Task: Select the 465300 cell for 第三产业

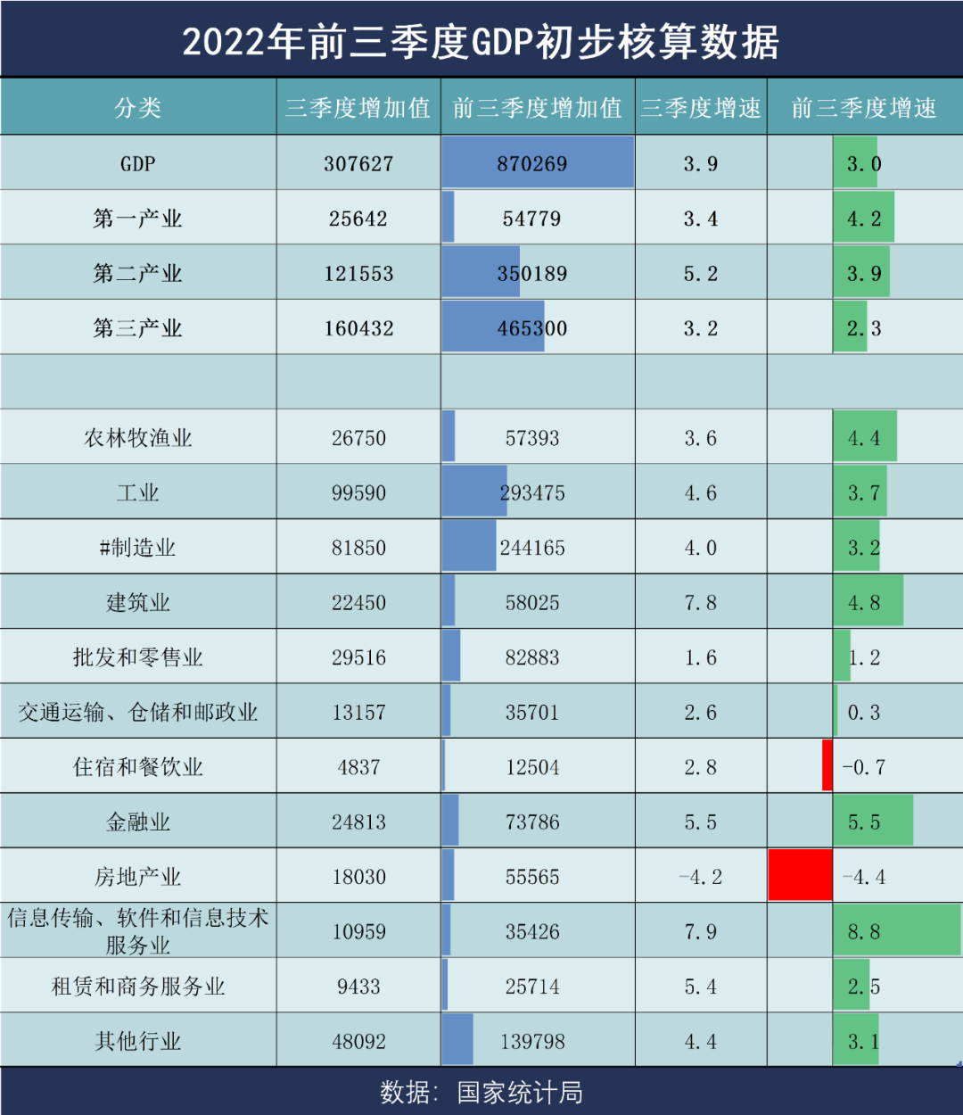Action: click(532, 328)
